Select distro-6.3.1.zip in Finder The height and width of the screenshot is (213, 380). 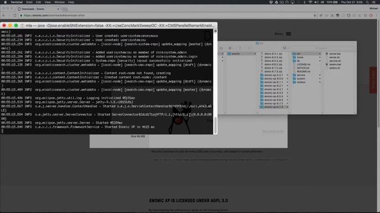click(x=273, y=54)
